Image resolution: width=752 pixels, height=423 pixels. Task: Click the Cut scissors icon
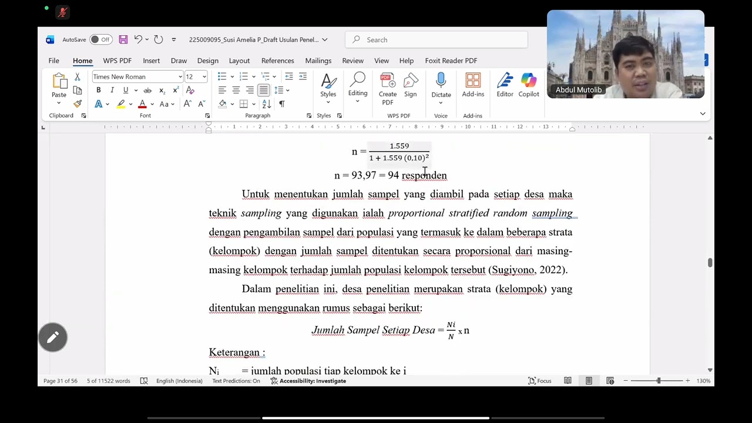coord(77,77)
